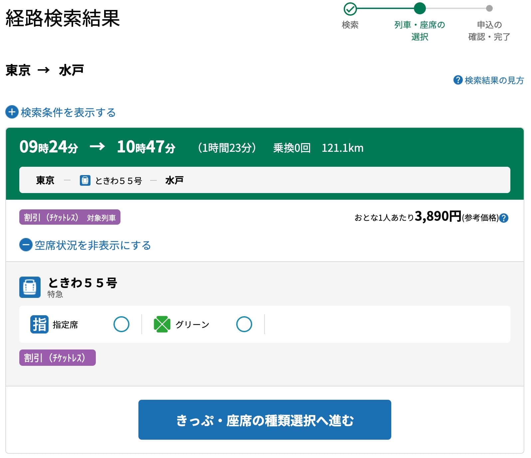This screenshot has height=458, width=531.
Task: Proceed with きっぷ・座席の種類選択へ進む button
Action: (265, 420)
